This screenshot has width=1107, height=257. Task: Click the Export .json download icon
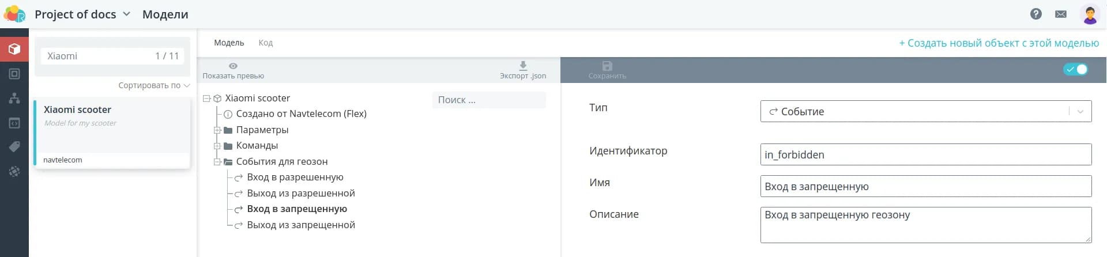coord(523,66)
